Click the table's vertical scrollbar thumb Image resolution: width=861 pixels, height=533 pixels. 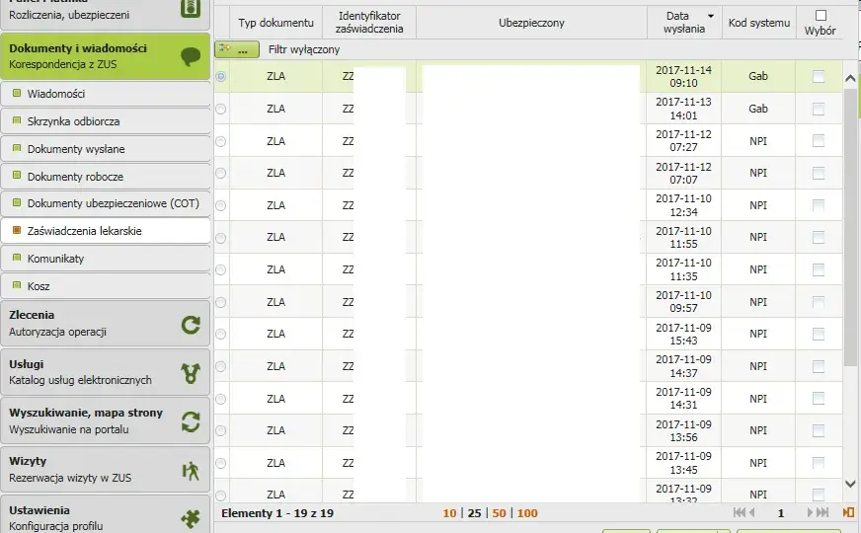pyautogui.click(x=850, y=228)
